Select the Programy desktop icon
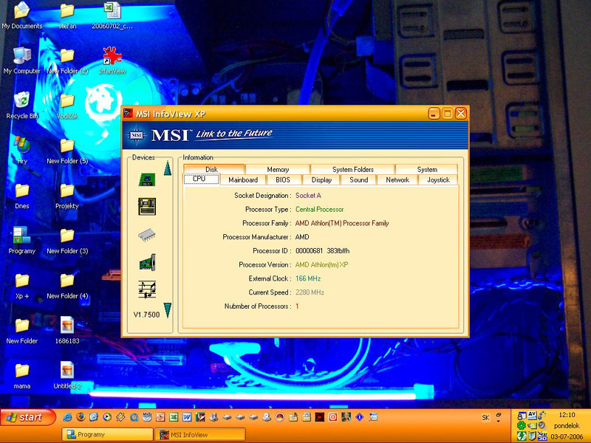 [x=22, y=241]
